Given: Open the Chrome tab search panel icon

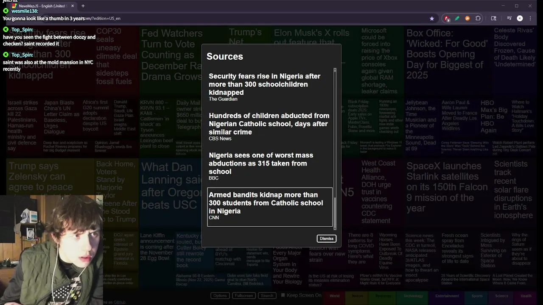Looking at the screenshot, I should pyautogui.click(x=493, y=18).
